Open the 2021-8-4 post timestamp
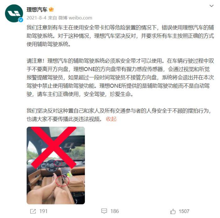 (36, 18)
